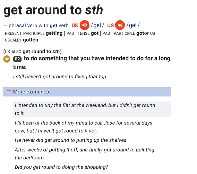The width and height of the screenshot is (197, 174).
Task: Click the US /get/ phonetic transcription
Action: click(x=133, y=25)
